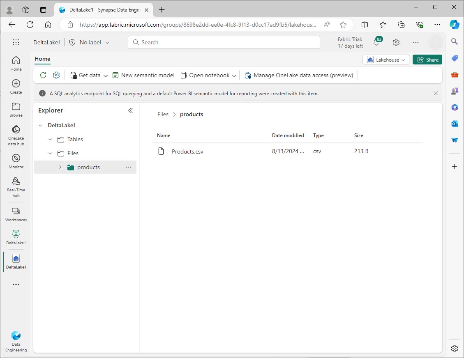The width and height of the screenshot is (464, 358).
Task: Open browser Collections icon
Action: [x=401, y=25]
